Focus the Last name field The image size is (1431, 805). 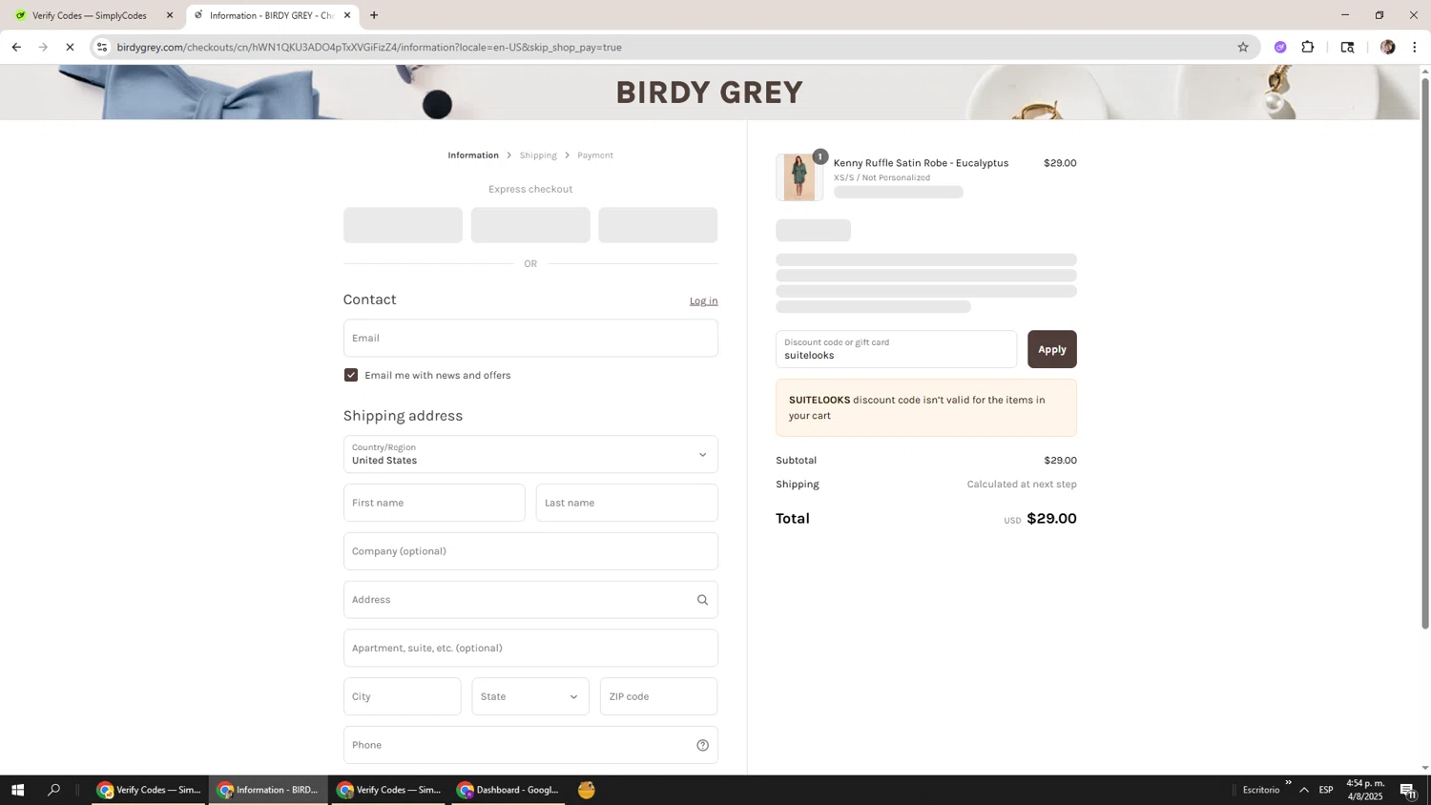tap(627, 503)
